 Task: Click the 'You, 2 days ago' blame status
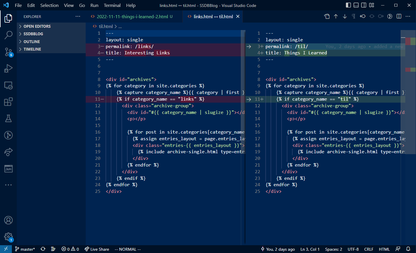pyautogui.click(x=278, y=249)
